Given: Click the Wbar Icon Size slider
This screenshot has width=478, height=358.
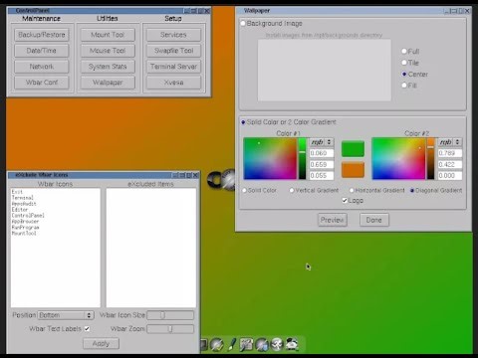Looking at the screenshot, I should coord(170,315).
